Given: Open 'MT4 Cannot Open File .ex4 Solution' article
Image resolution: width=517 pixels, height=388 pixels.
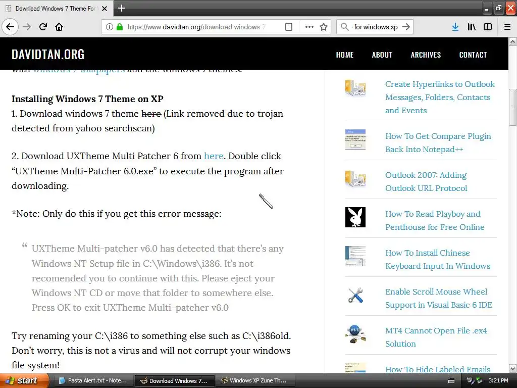Looking at the screenshot, I should (x=436, y=337).
